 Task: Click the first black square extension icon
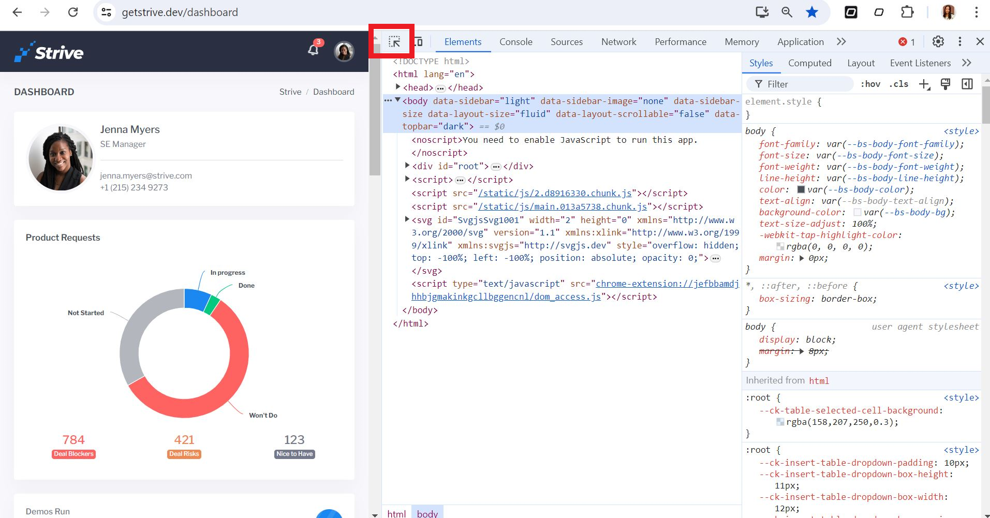pos(851,12)
